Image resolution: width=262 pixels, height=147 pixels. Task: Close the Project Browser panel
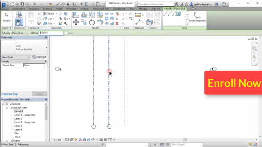tap(46, 100)
